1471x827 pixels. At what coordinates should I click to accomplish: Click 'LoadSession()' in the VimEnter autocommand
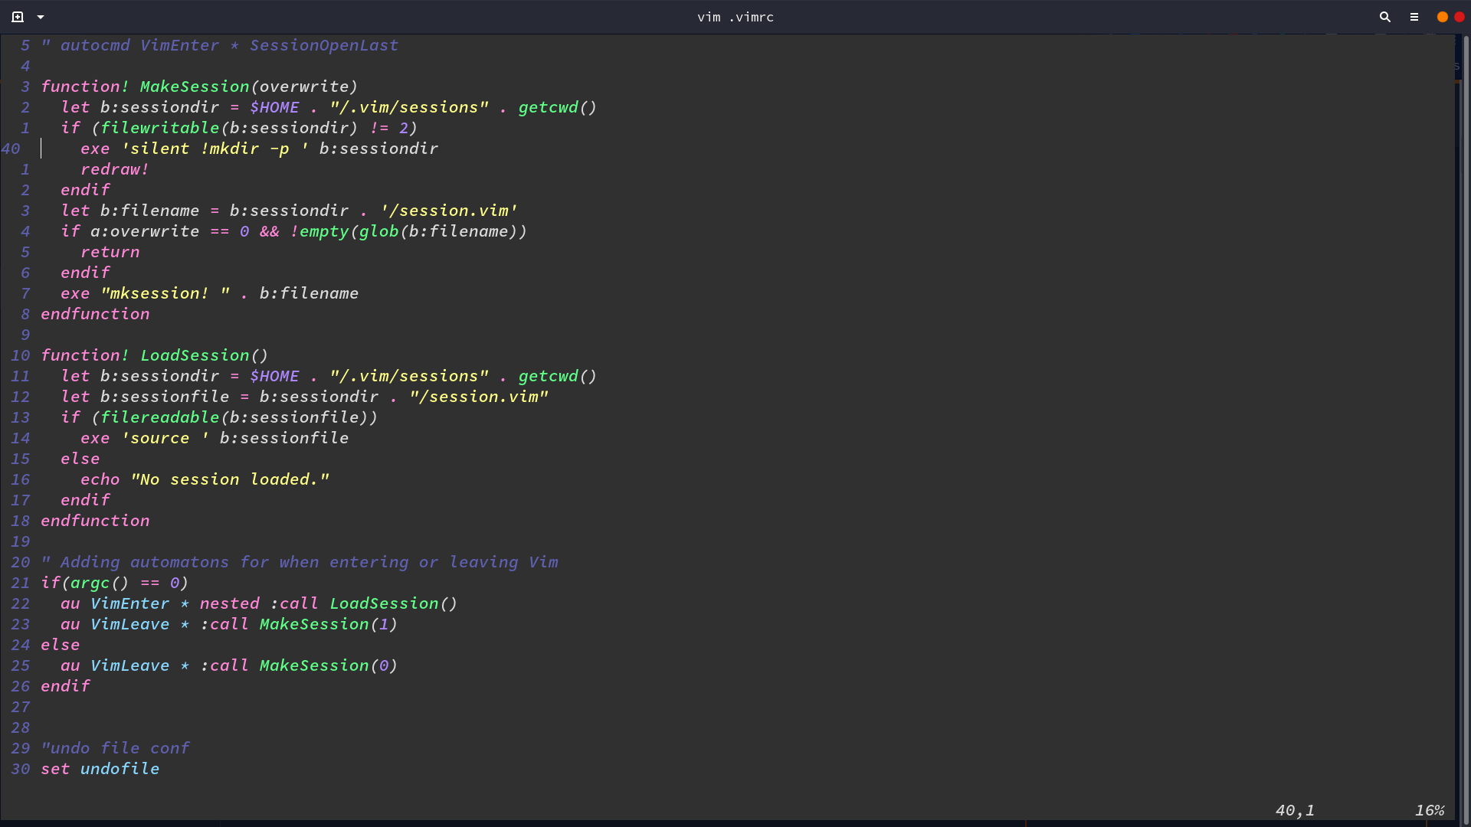tap(394, 603)
